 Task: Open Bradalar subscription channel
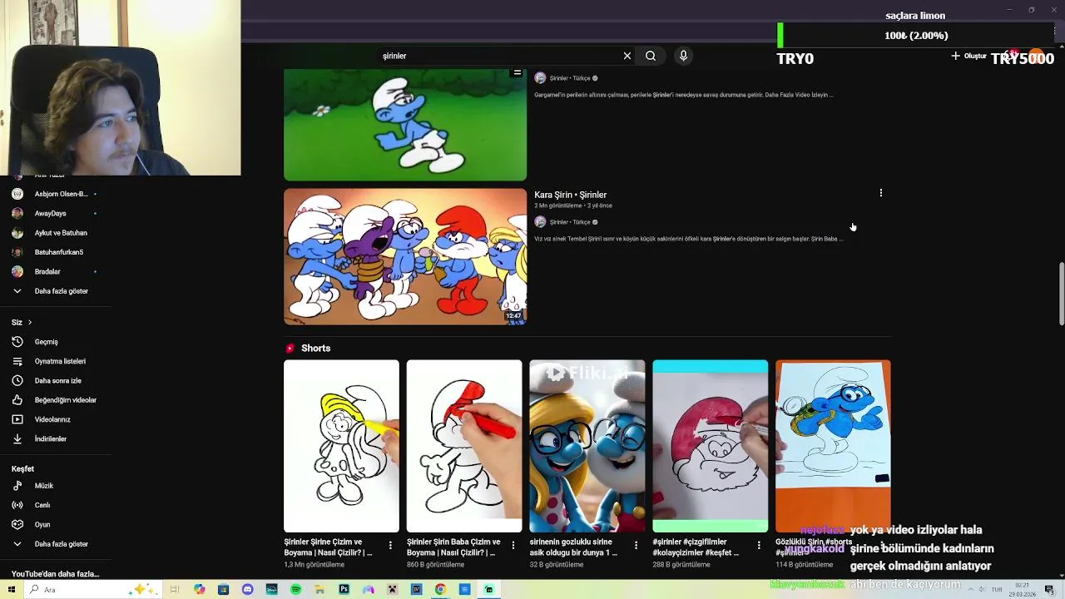pos(47,272)
